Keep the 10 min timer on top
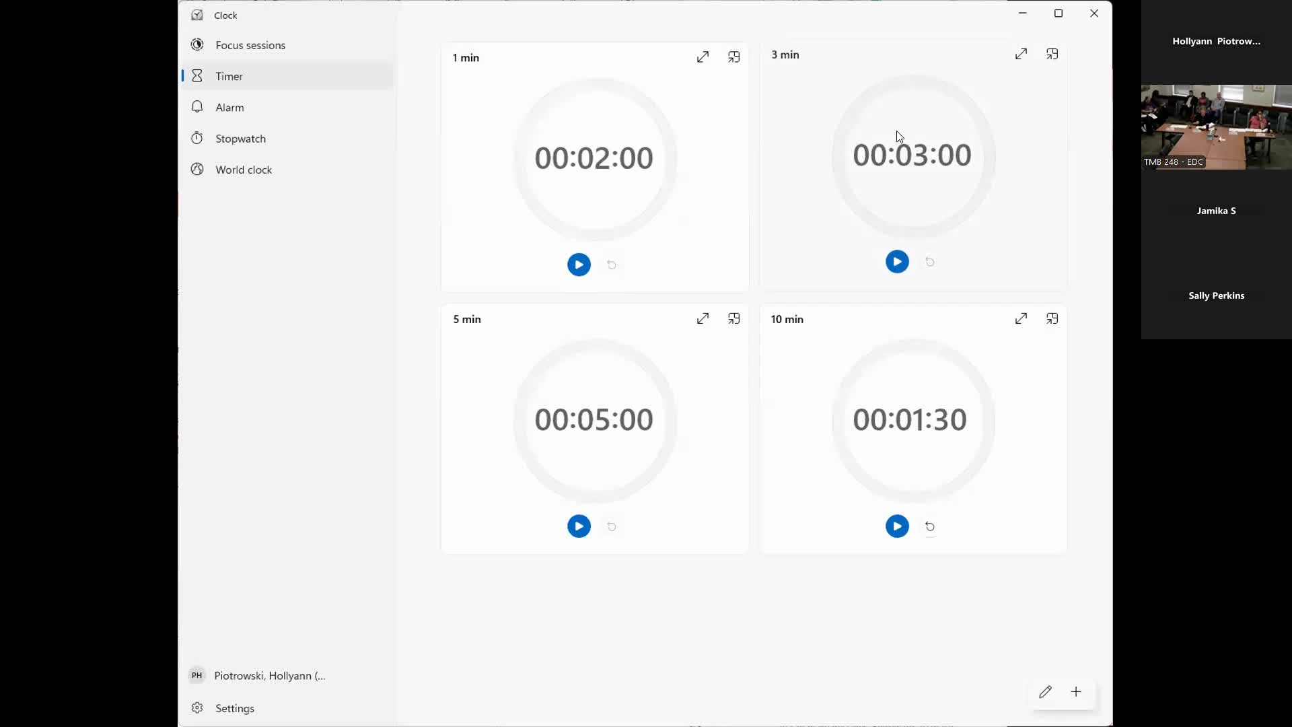This screenshot has height=727, width=1292. tap(1052, 318)
